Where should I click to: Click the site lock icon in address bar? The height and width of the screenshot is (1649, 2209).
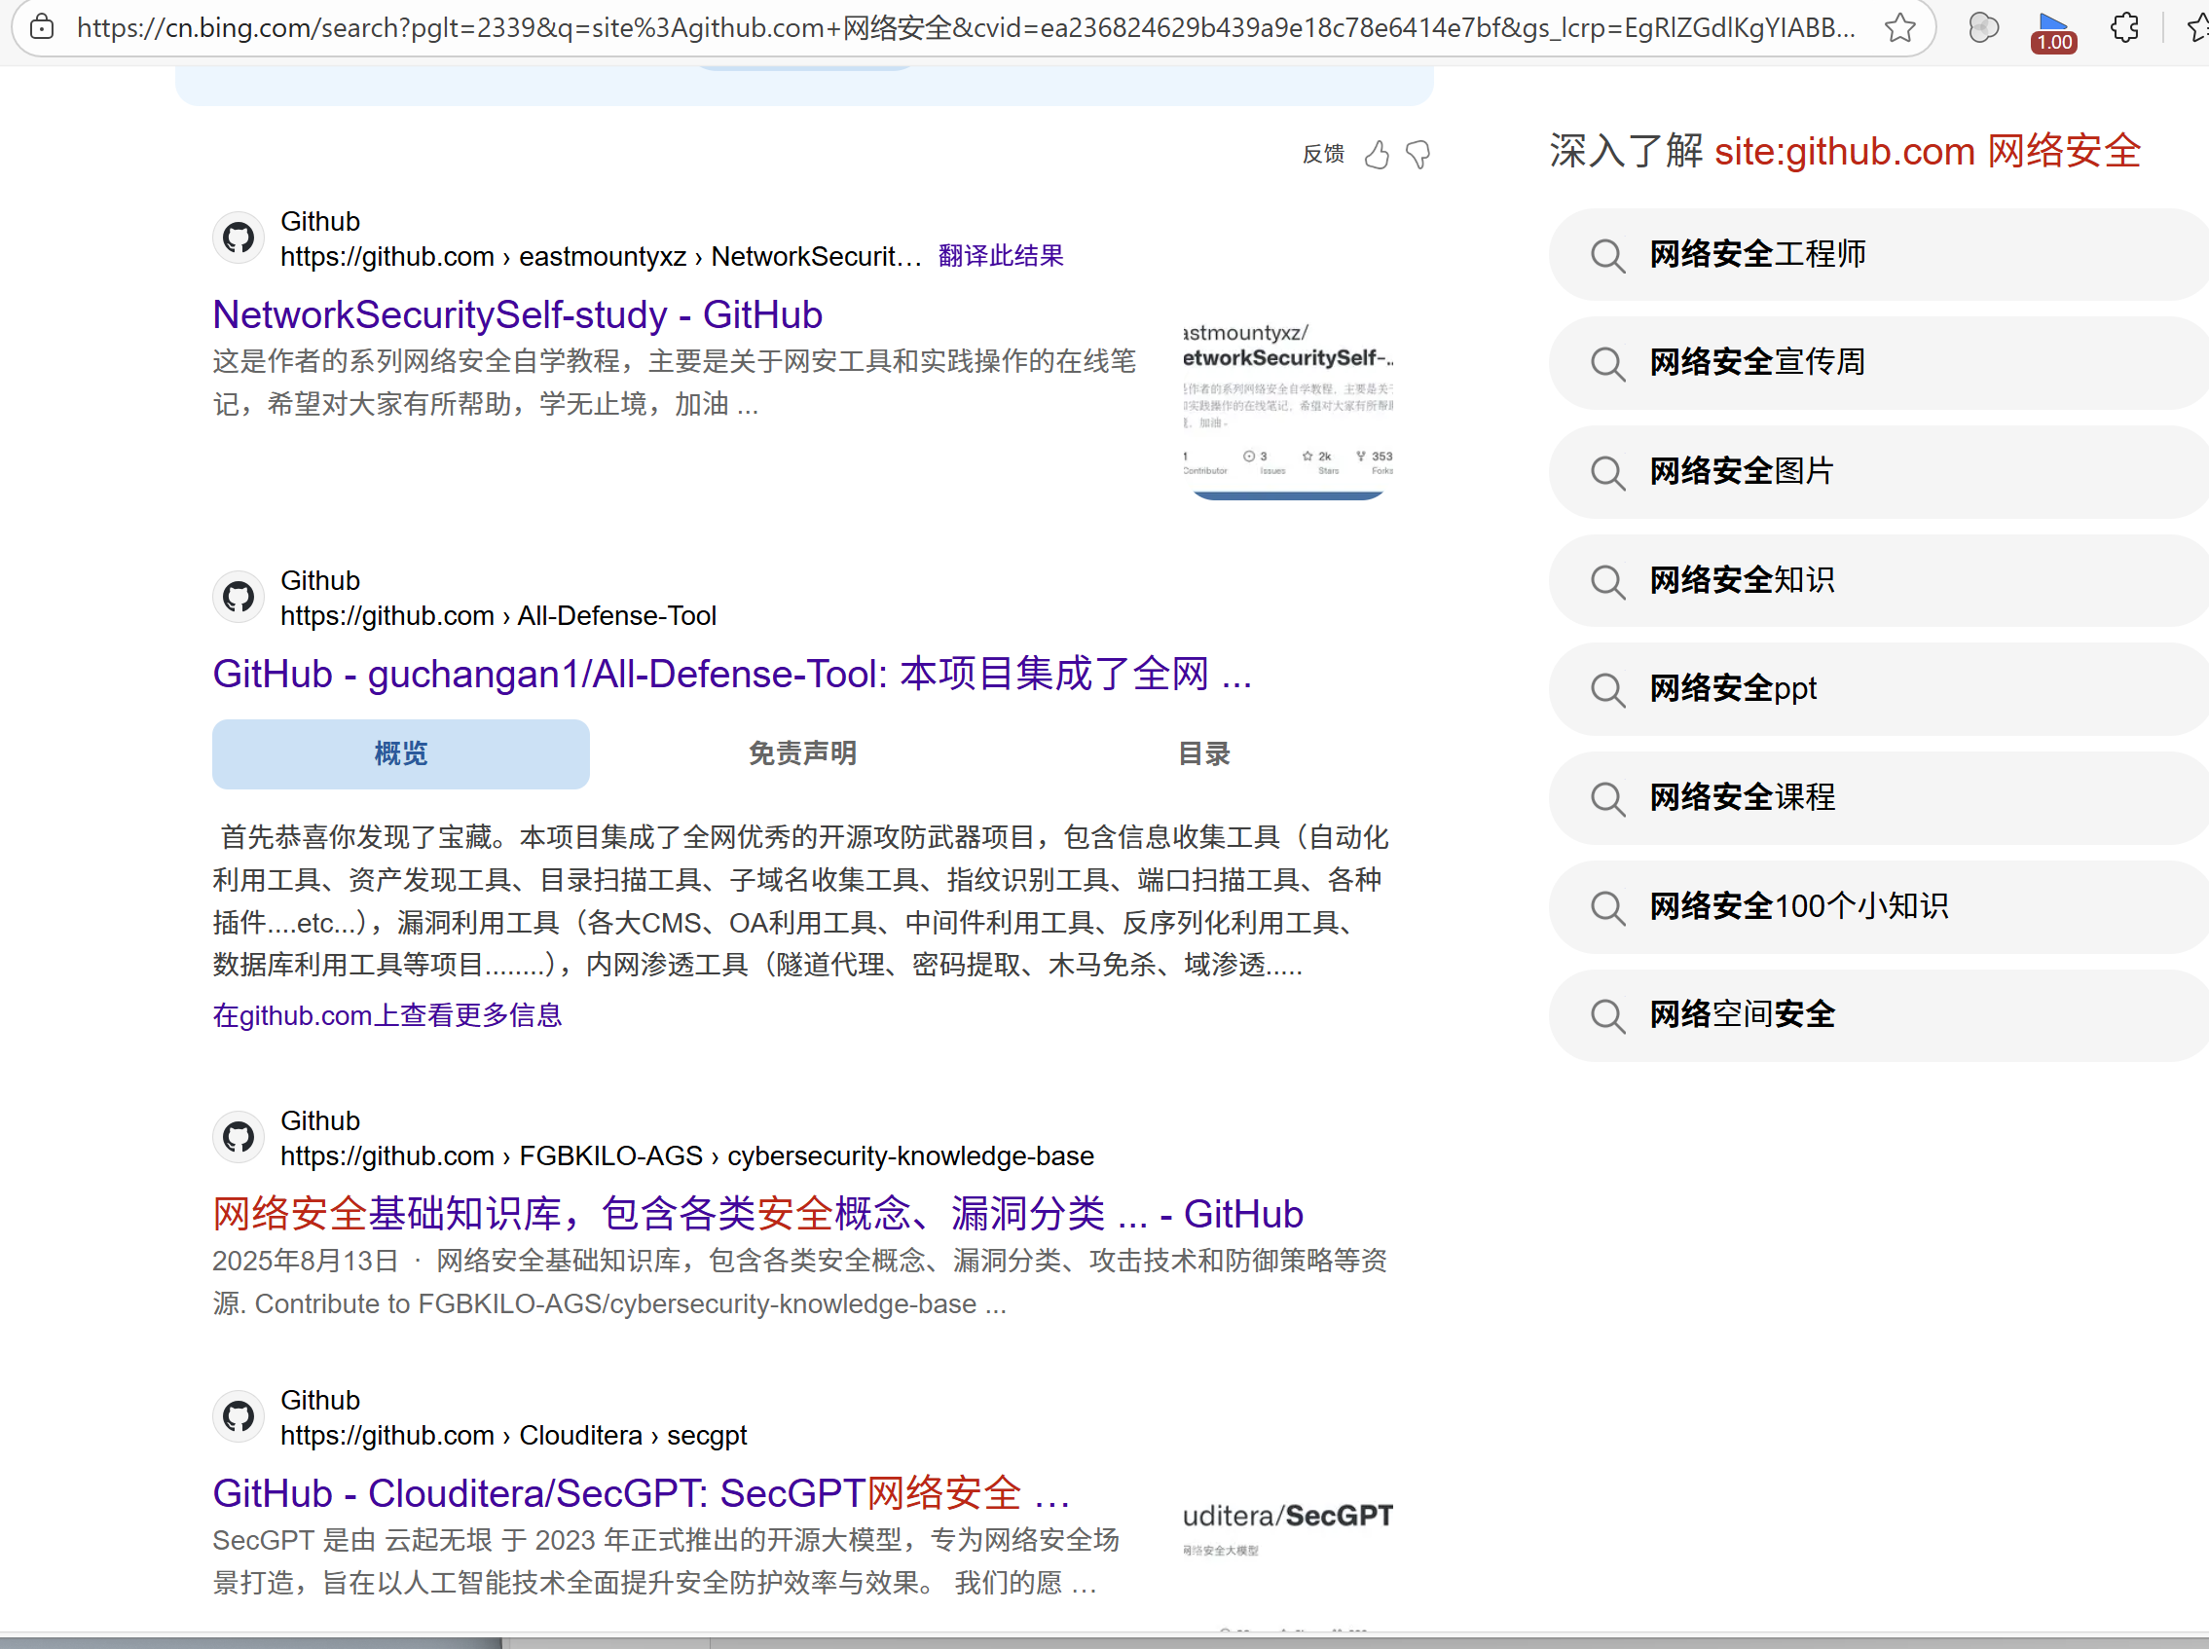tap(42, 28)
